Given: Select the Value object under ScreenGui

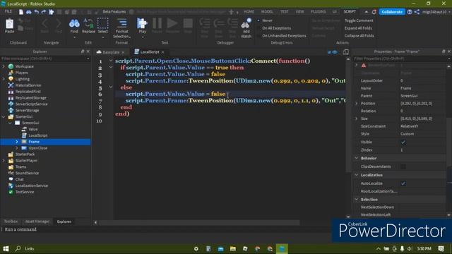Looking at the screenshot, I should pyautogui.click(x=33, y=129).
